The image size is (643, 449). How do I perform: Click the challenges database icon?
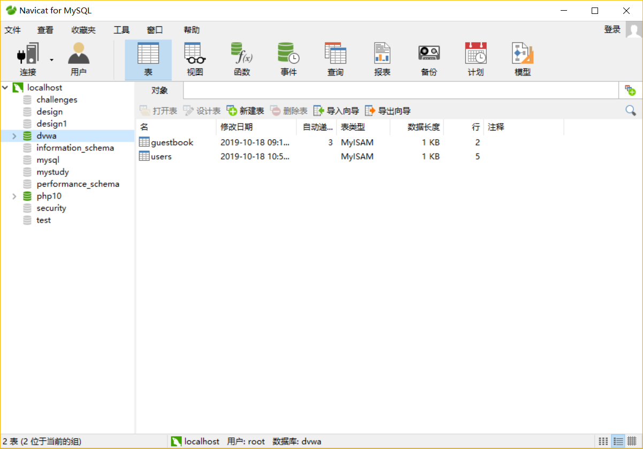(27, 100)
